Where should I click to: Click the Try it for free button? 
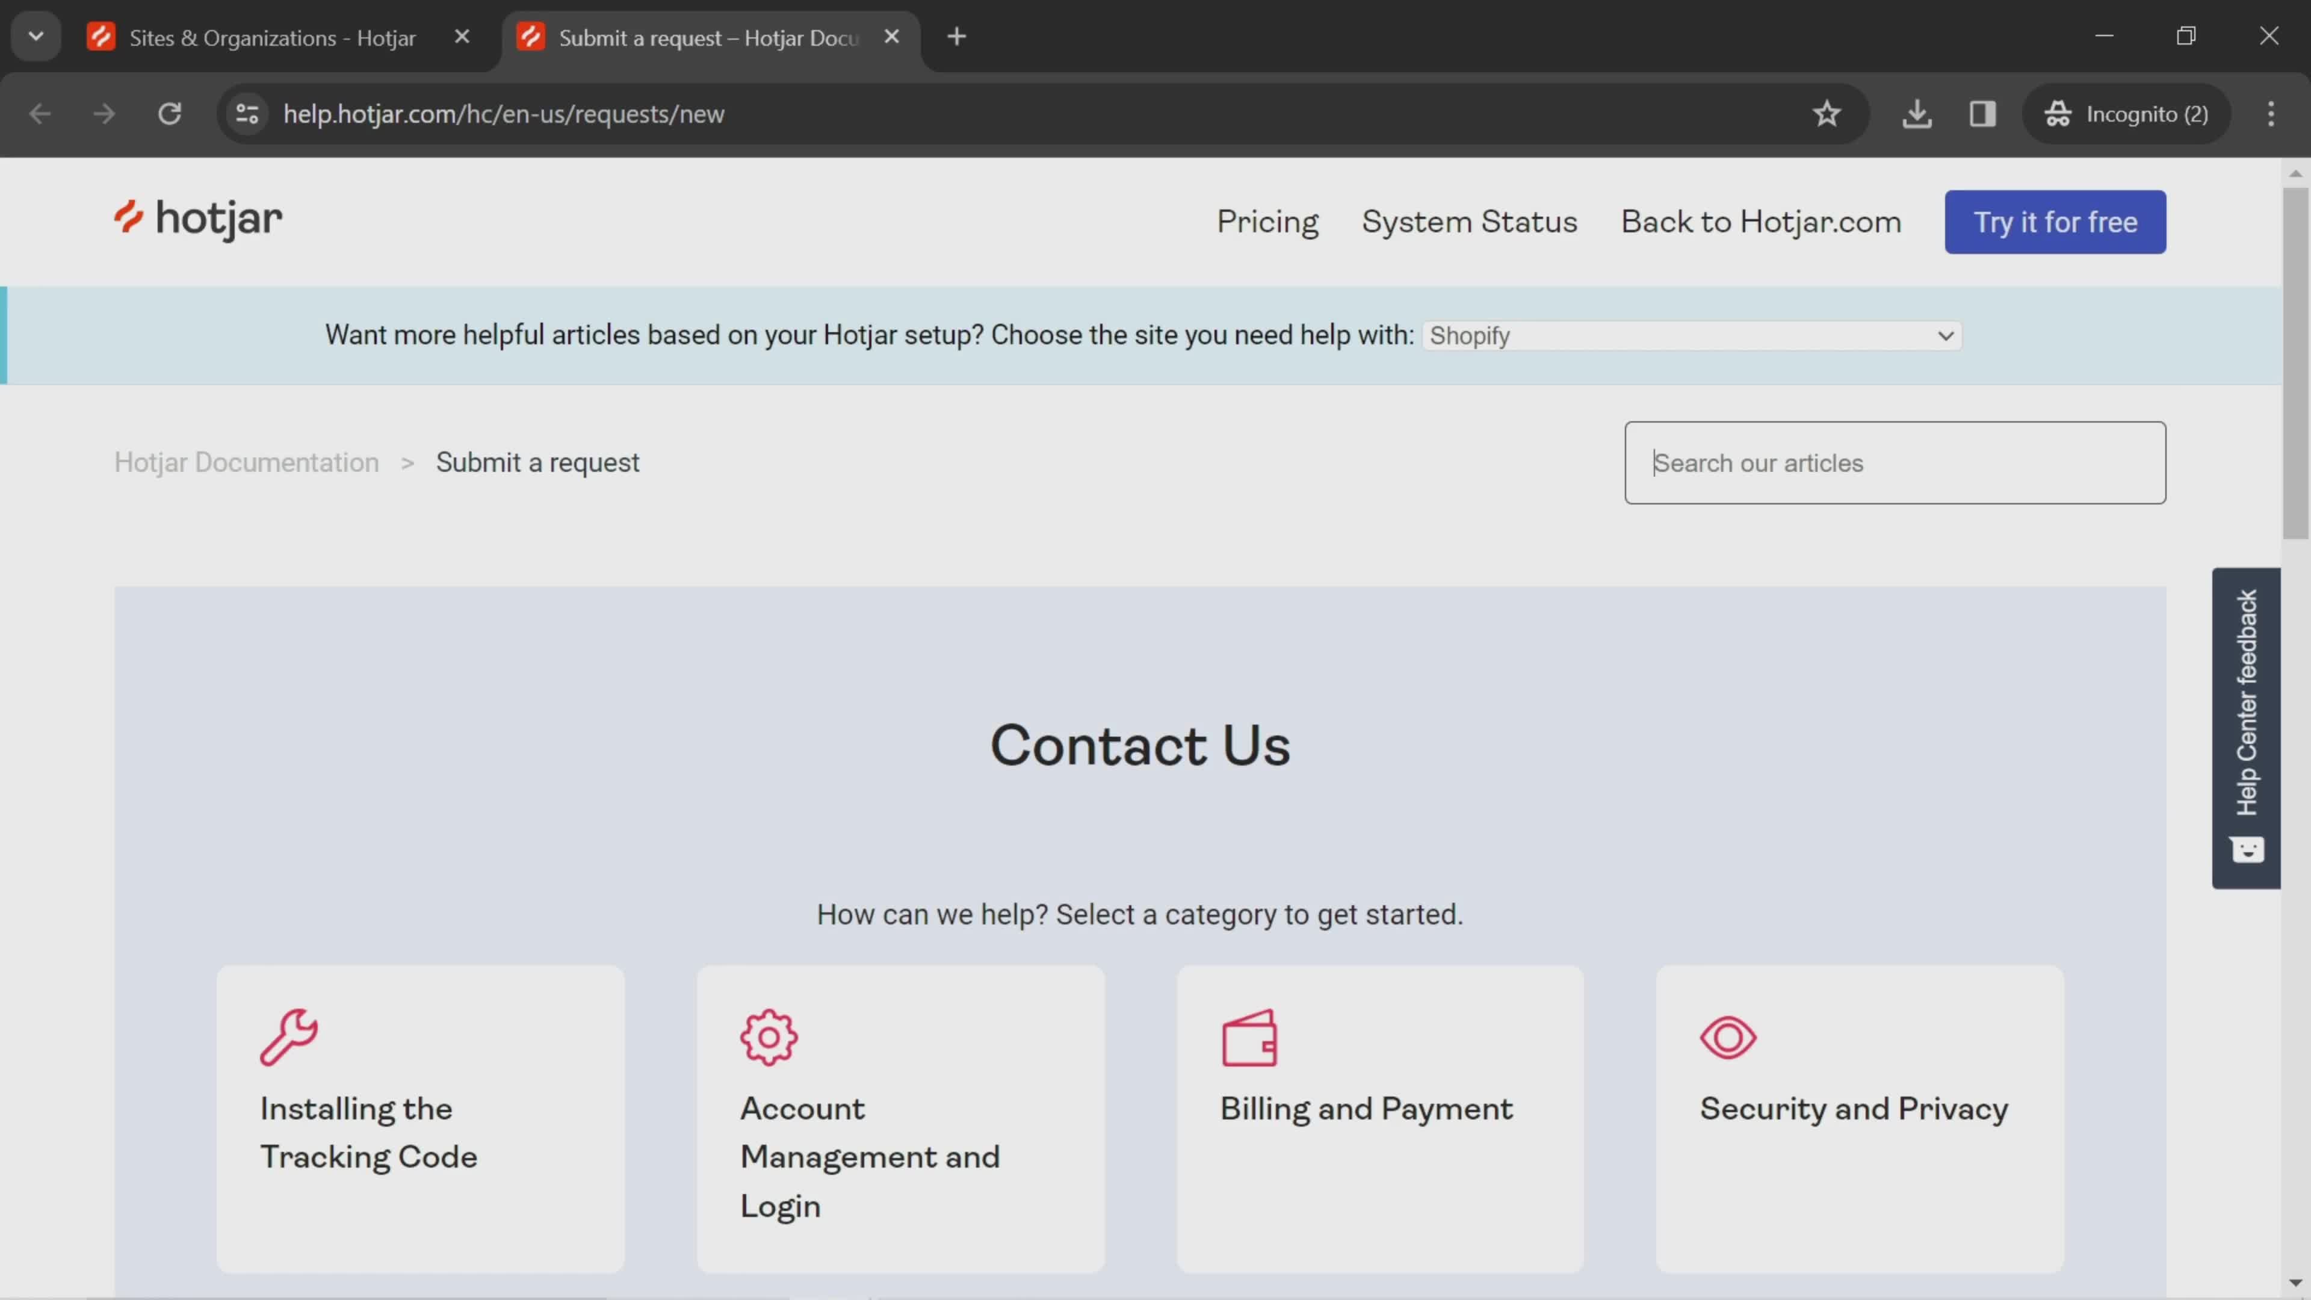coord(2054,221)
